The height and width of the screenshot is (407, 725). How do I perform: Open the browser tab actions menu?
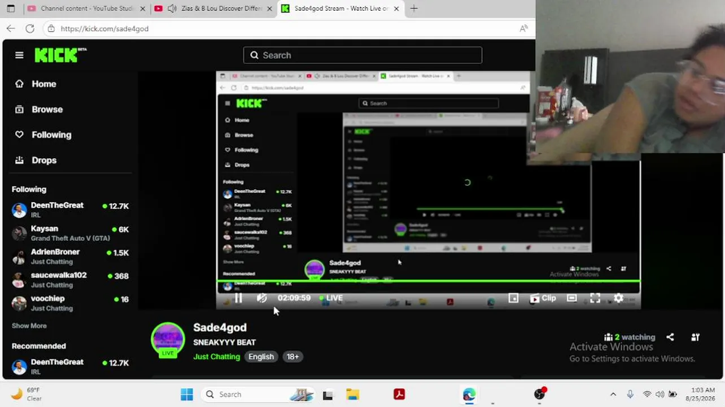[11, 8]
